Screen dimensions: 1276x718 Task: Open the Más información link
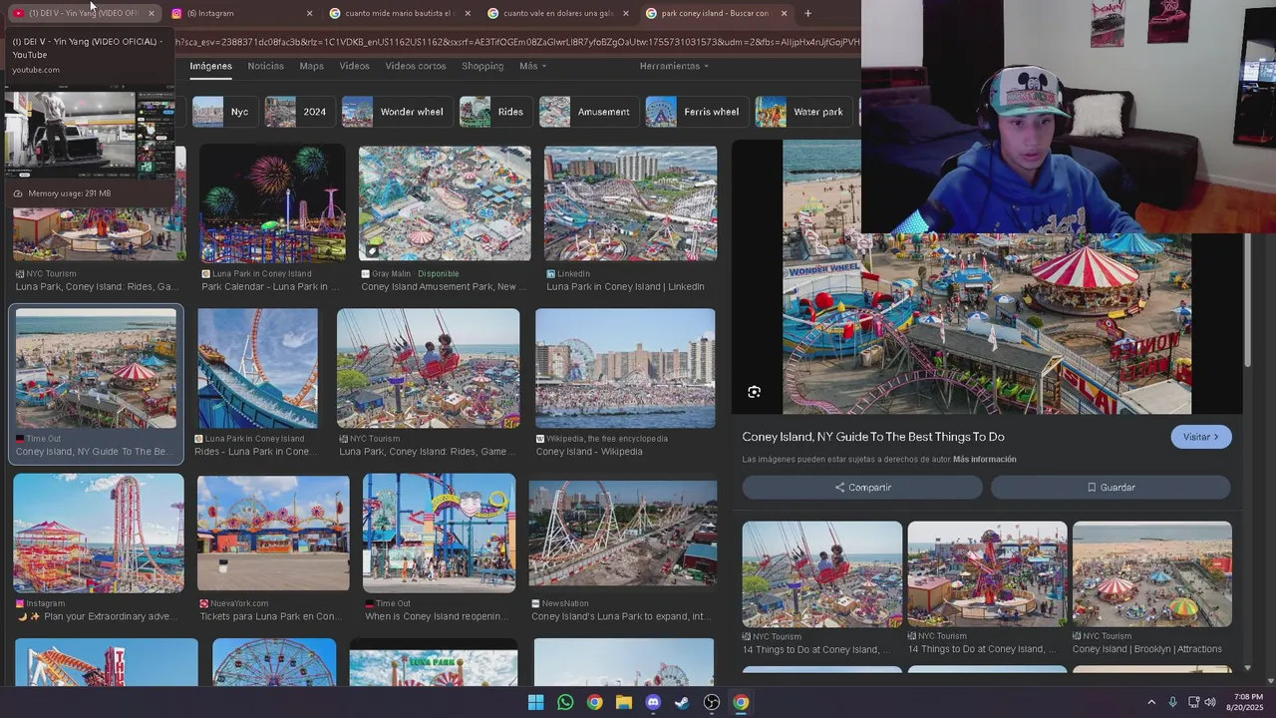click(984, 460)
